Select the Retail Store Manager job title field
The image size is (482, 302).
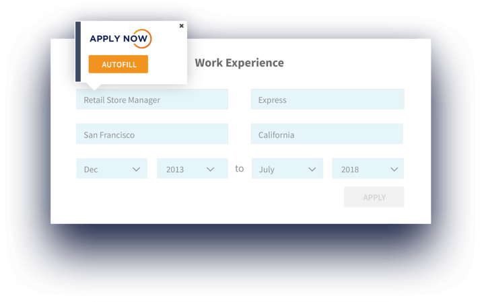[x=152, y=100]
